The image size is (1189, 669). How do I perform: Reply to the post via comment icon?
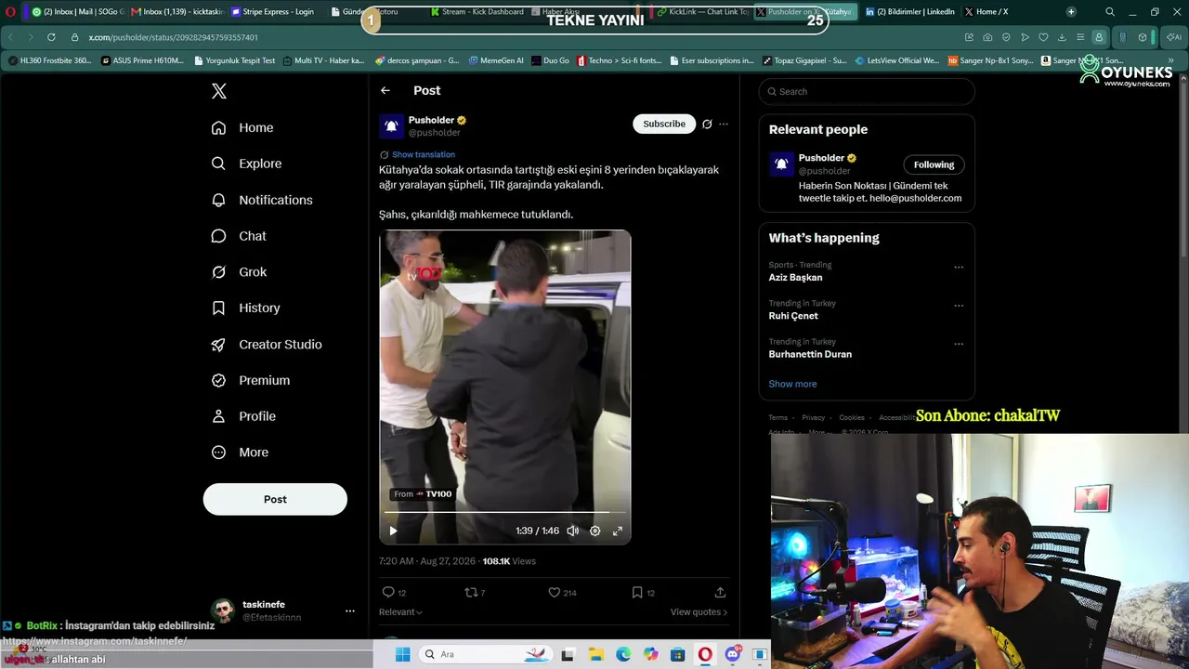click(388, 592)
